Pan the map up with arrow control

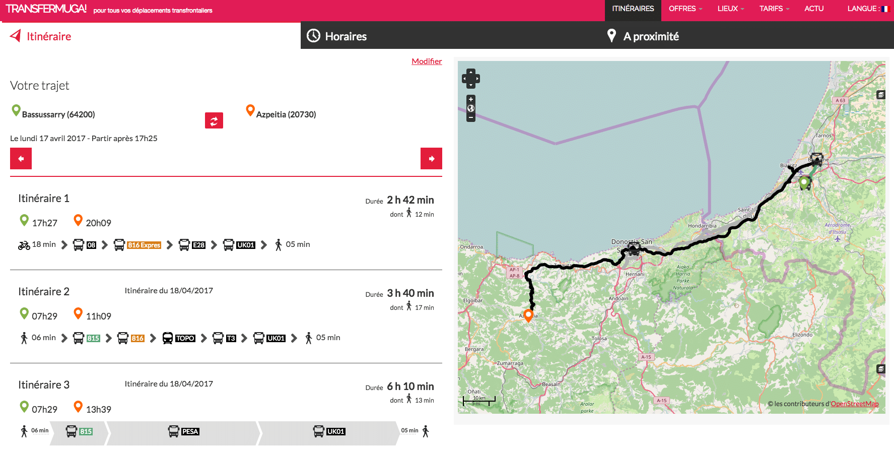coord(470,72)
